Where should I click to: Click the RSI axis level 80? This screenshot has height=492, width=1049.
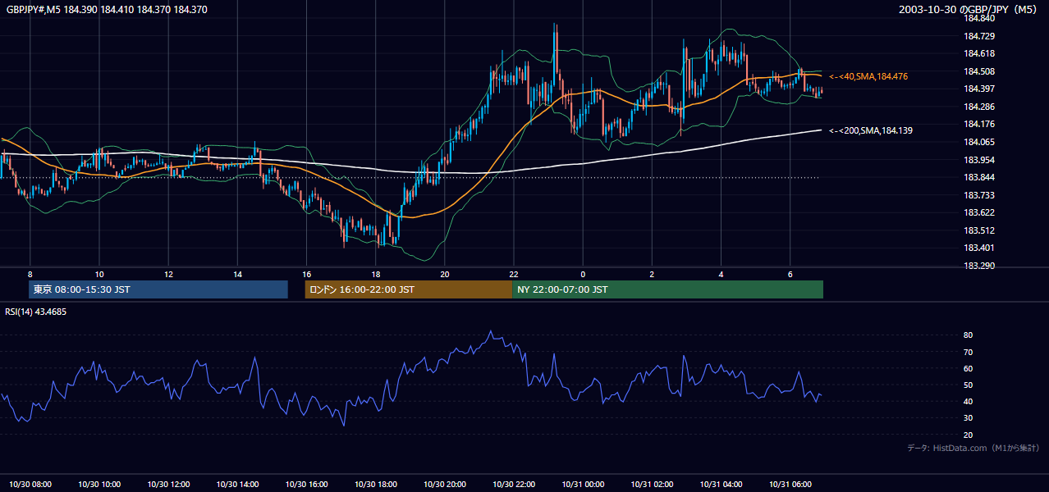(969, 335)
